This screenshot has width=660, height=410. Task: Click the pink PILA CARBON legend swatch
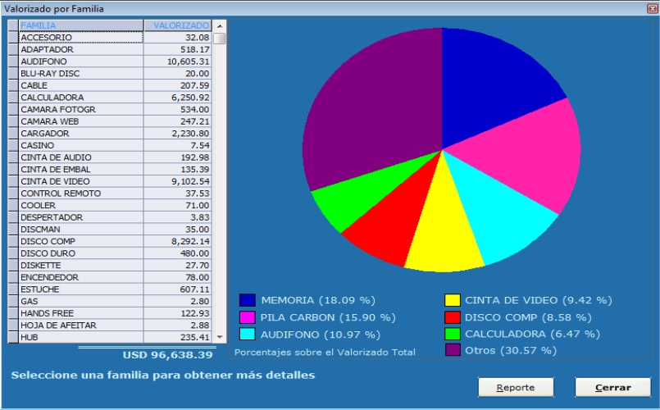click(x=248, y=317)
